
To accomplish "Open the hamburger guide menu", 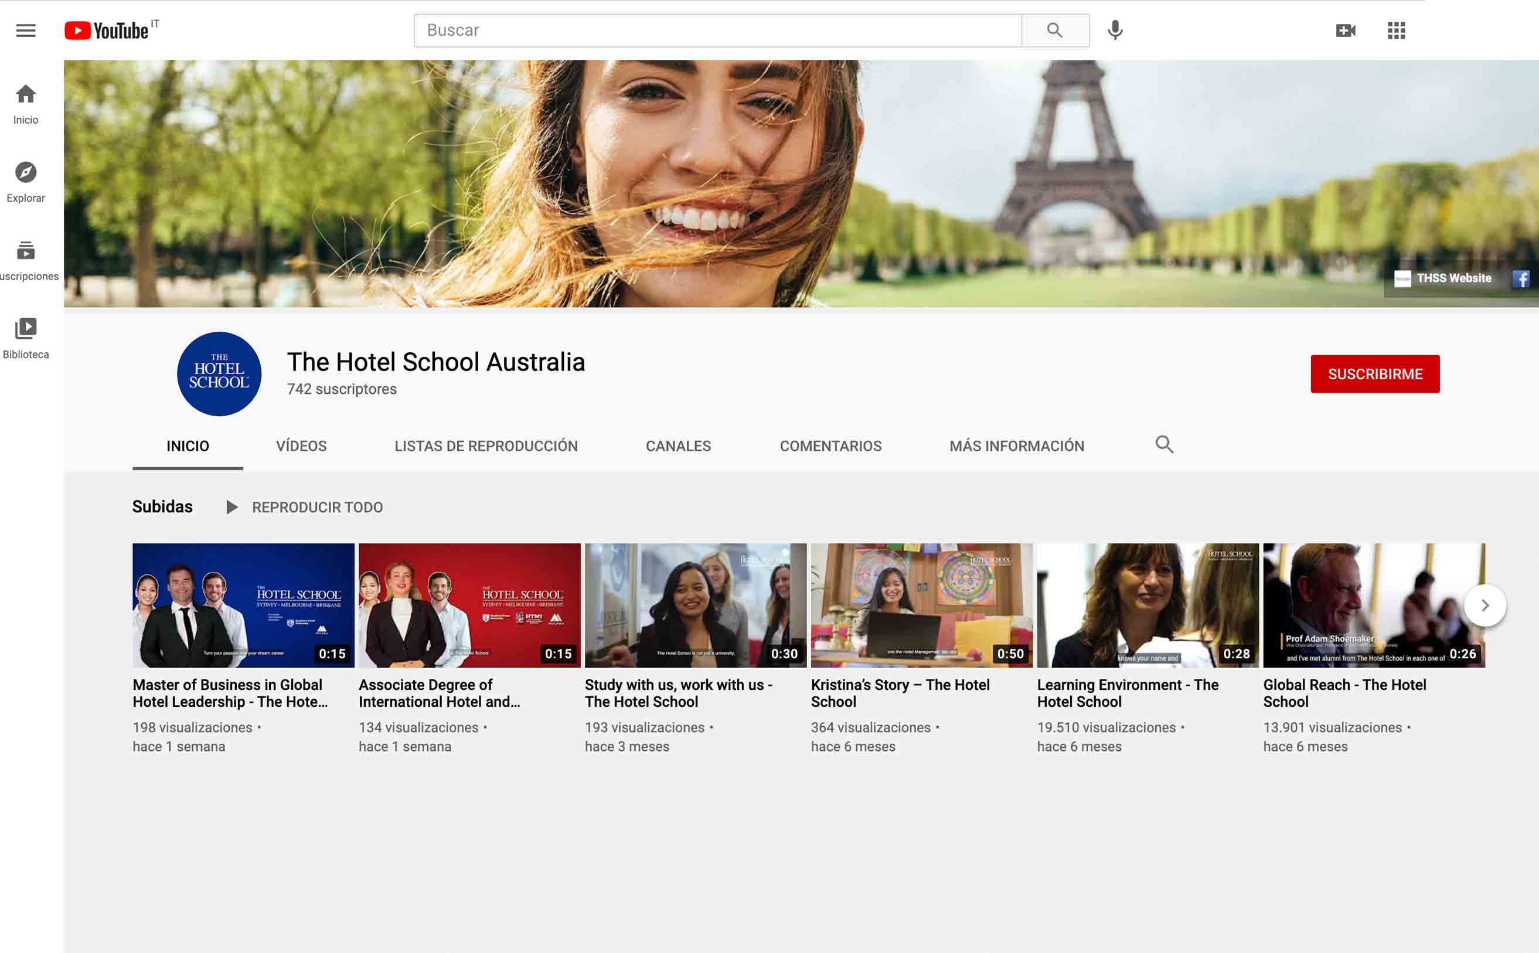I will tap(26, 30).
